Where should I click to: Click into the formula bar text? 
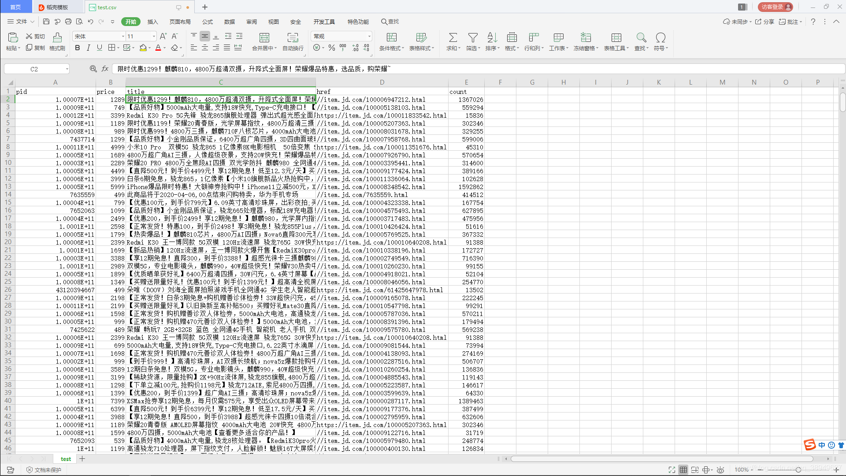click(x=478, y=69)
